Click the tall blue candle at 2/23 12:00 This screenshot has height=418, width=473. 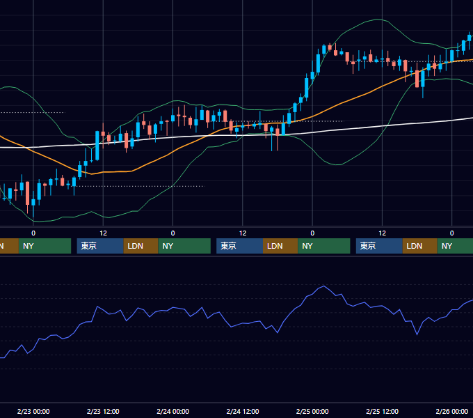click(97, 146)
